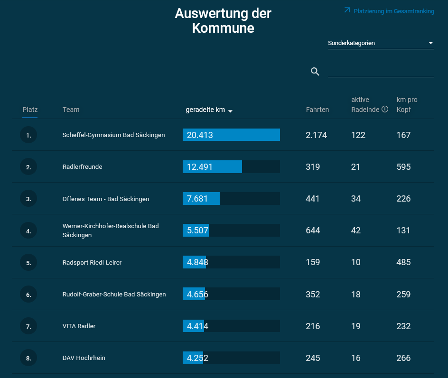Click info icon next to aktive Radelnde
448x378 pixels.
(385, 109)
